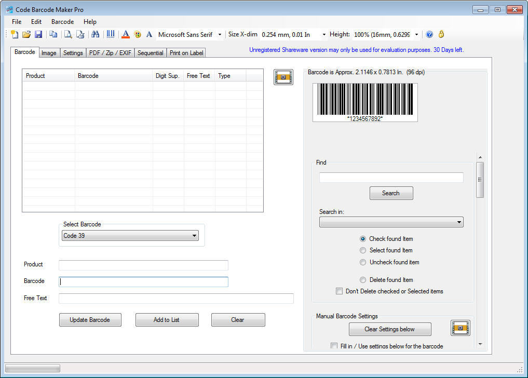Image resolution: width=528 pixels, height=378 pixels.
Task: Open the Select Barcode dropdown showing Code 39
Action: pos(130,235)
